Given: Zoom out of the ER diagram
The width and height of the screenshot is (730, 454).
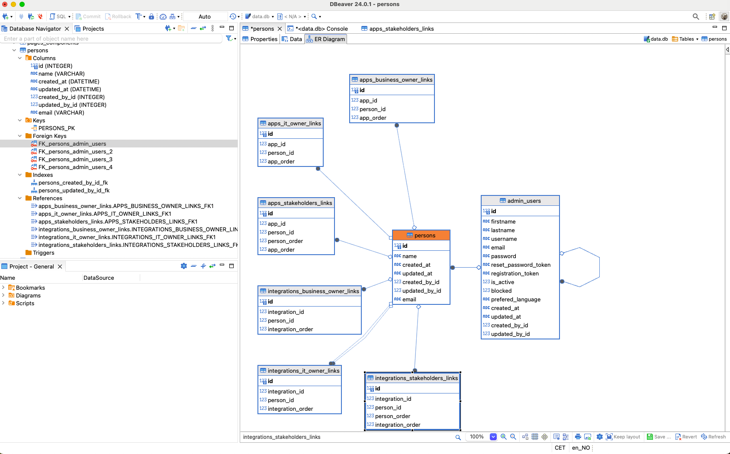Looking at the screenshot, I should coord(513,437).
